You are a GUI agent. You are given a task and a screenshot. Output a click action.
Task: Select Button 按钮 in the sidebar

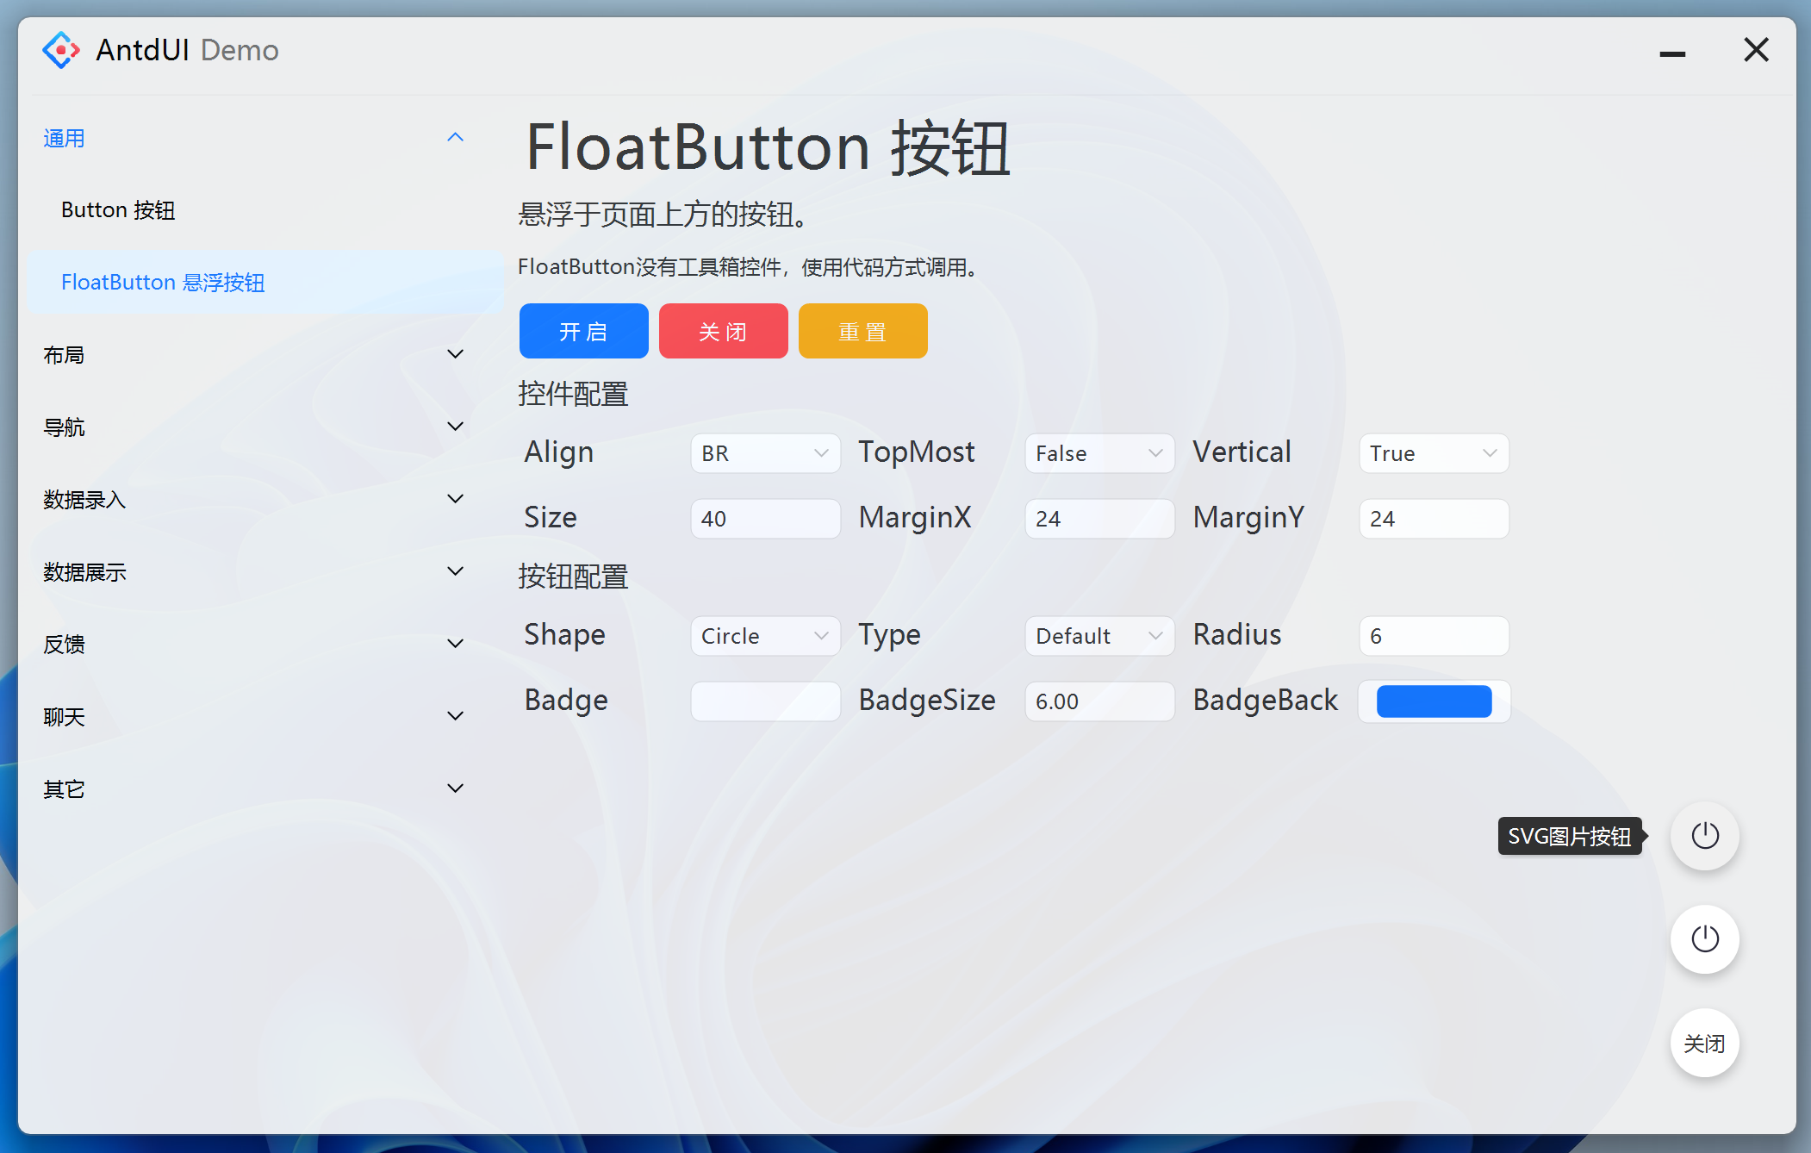click(118, 210)
